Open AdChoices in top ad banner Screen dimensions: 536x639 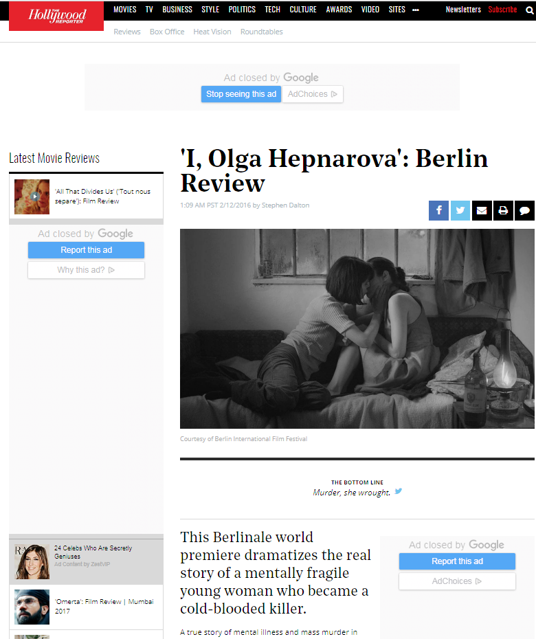[x=313, y=94]
